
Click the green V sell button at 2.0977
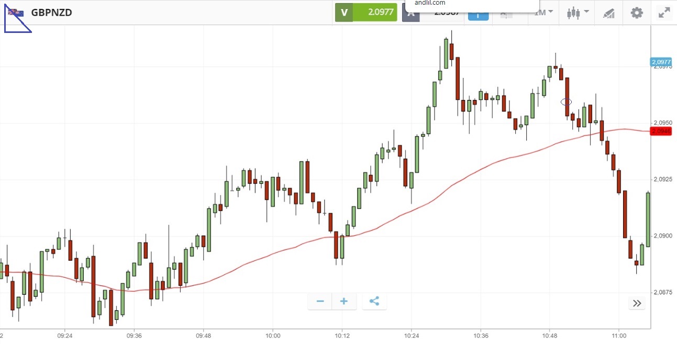click(367, 13)
